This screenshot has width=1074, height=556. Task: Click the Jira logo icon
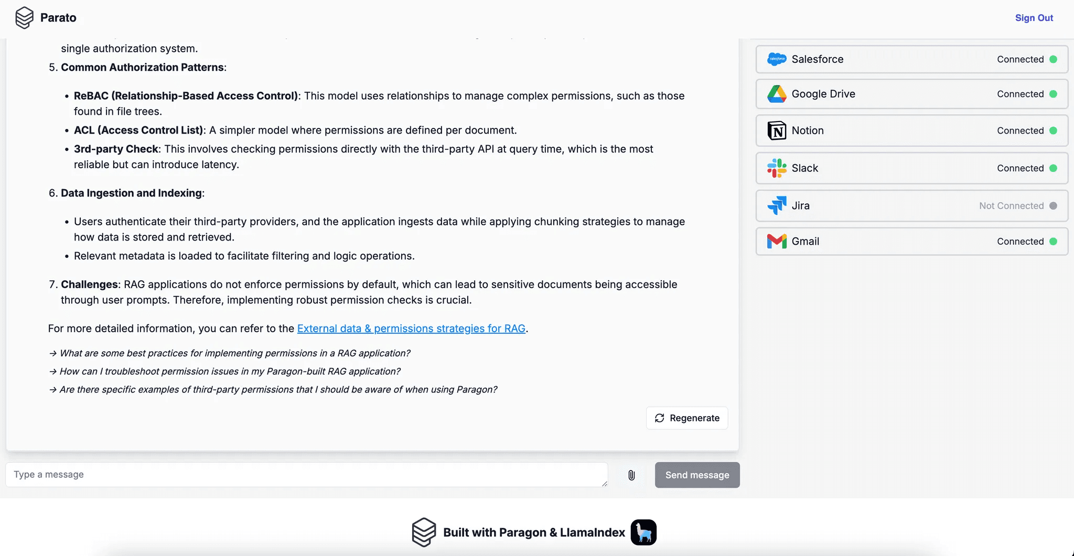[x=777, y=205]
